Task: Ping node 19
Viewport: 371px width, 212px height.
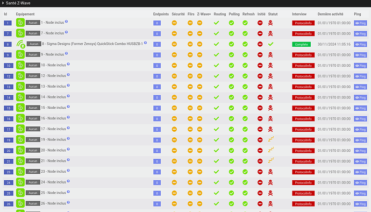Action: tap(360, 140)
